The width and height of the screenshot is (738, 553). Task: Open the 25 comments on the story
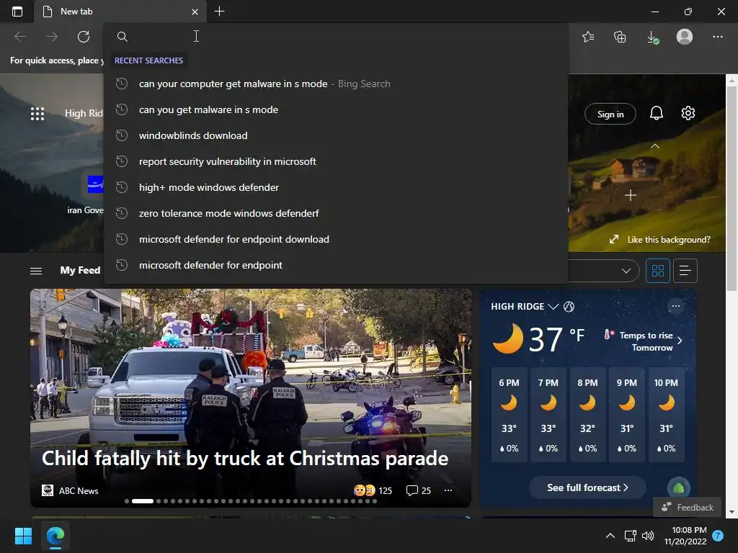pos(419,490)
